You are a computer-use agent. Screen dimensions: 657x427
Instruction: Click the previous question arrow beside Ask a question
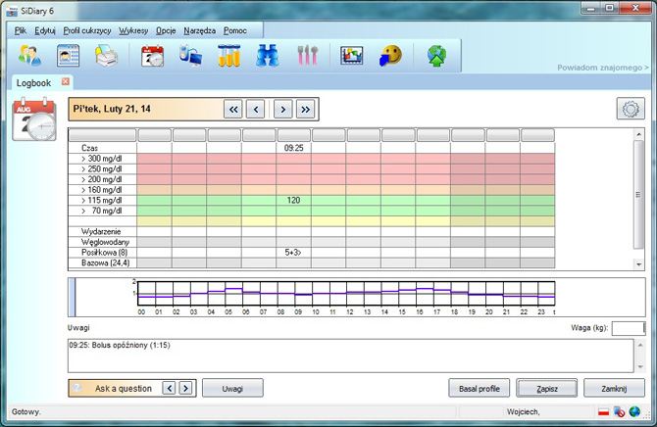(170, 388)
